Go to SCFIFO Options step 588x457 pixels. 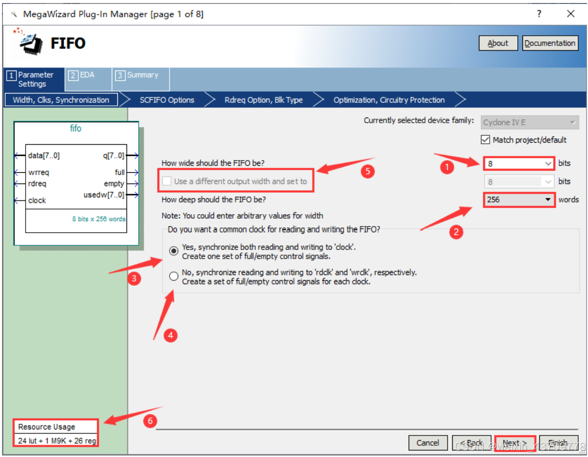[x=167, y=100]
